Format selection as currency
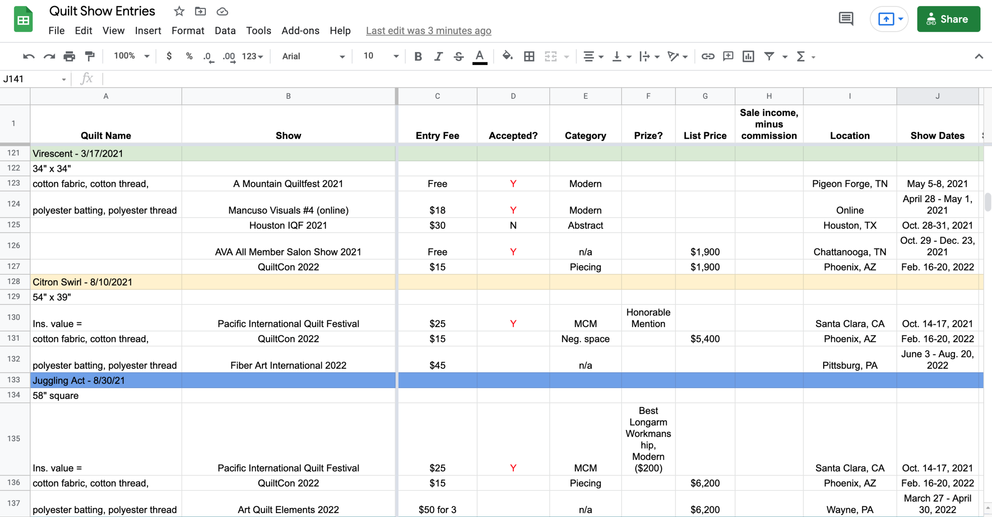 169,56
